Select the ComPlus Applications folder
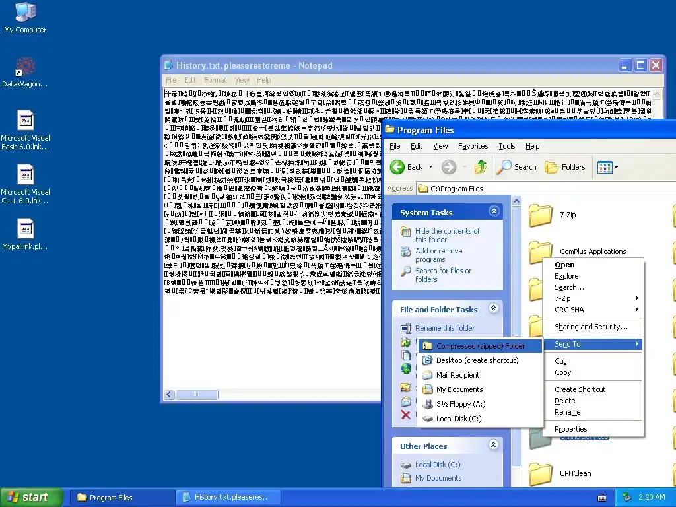 [x=578, y=252]
